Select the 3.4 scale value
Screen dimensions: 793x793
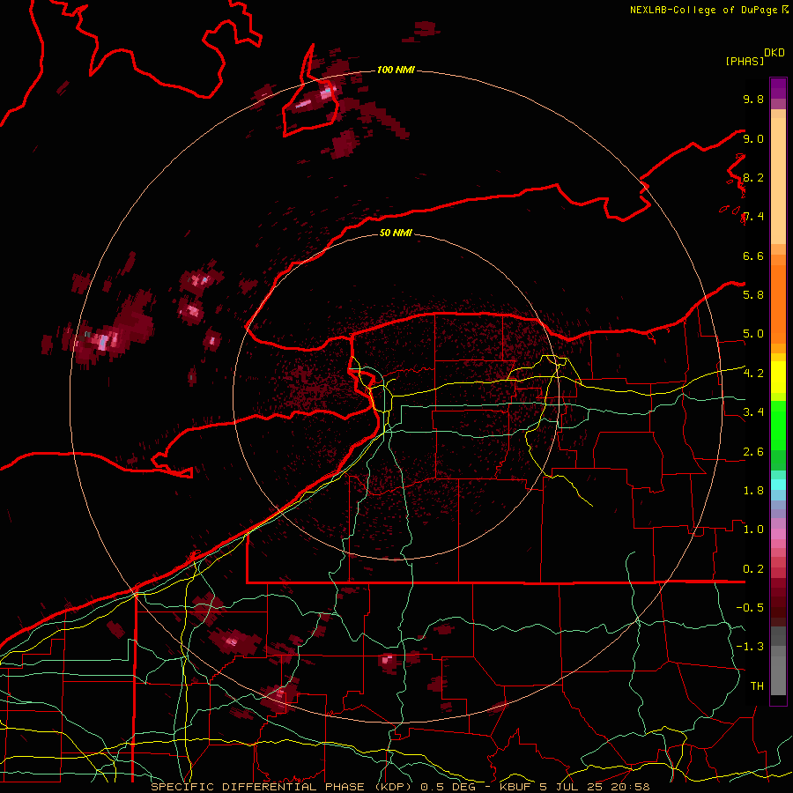pos(753,412)
